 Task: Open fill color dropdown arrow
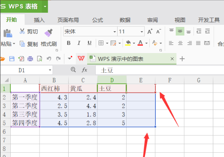134,43
